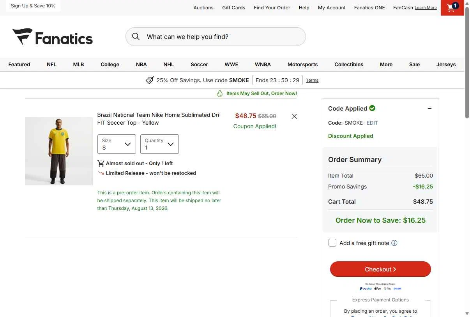Open the Sale menu
470x317 pixels.
pyautogui.click(x=414, y=65)
